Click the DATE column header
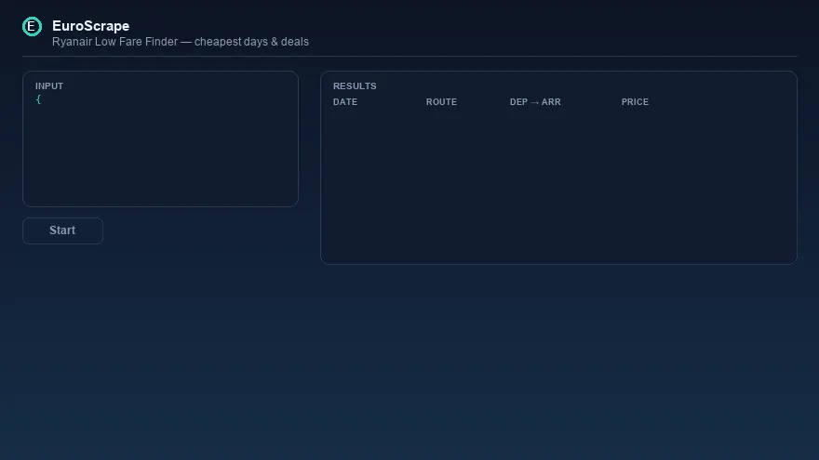Image resolution: width=819 pixels, height=460 pixels. point(345,102)
